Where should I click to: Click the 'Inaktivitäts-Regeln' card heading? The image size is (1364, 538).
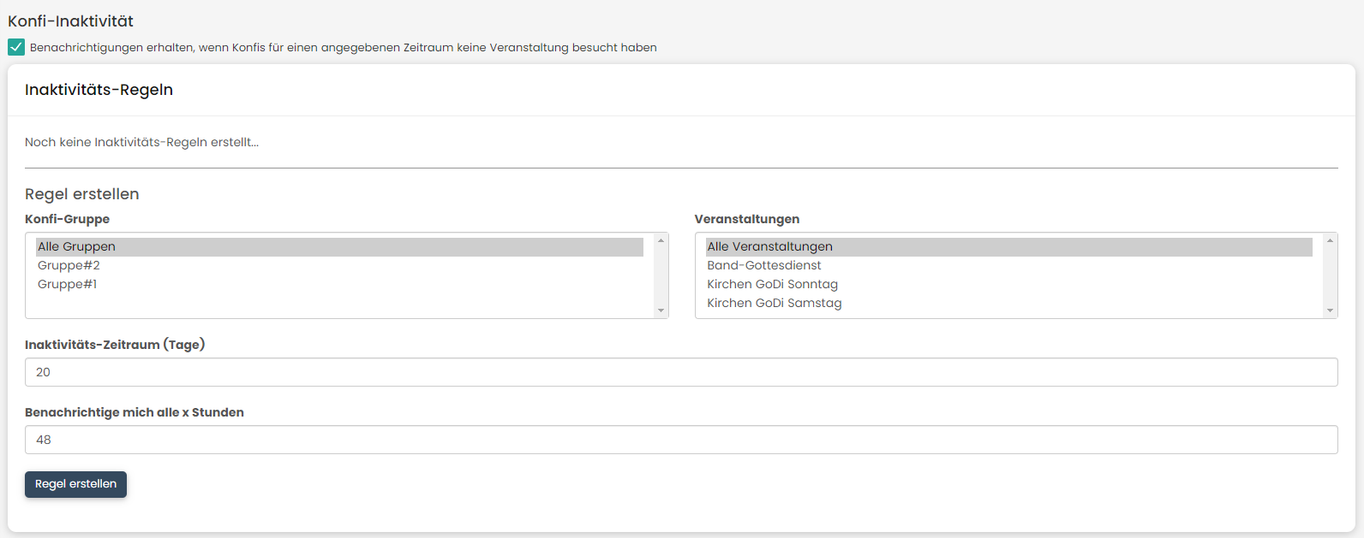point(99,90)
